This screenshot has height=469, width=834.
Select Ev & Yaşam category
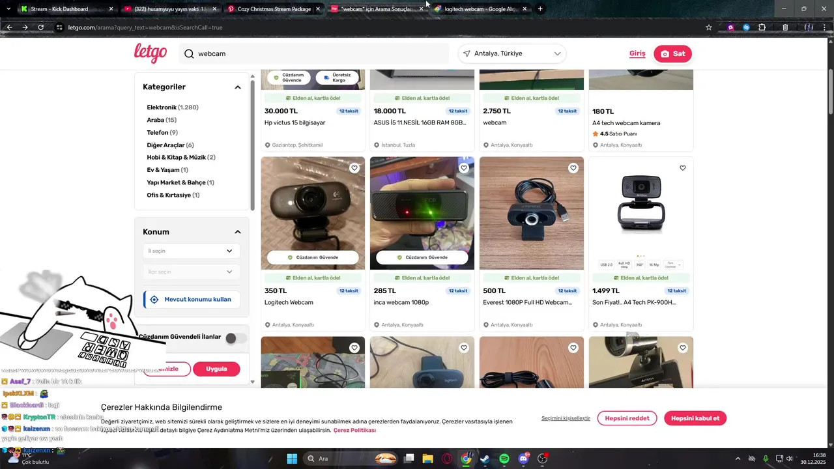pyautogui.click(x=167, y=170)
